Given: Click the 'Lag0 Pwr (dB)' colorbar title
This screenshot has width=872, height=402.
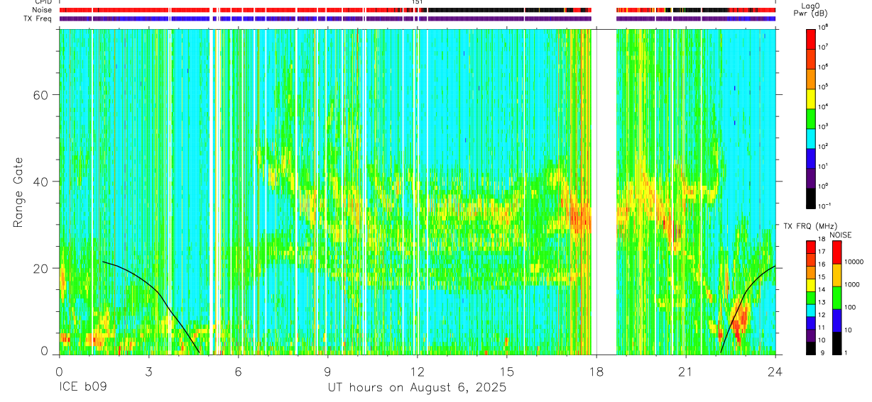Looking at the screenshot, I should (812, 9).
